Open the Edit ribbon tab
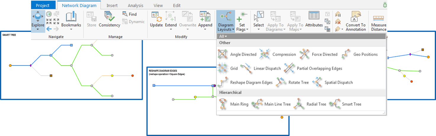Image resolution: width=436 pixels, height=136 pixels. coord(177,5)
